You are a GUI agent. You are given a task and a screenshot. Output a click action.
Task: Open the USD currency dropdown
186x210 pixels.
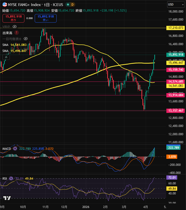(176, 4)
